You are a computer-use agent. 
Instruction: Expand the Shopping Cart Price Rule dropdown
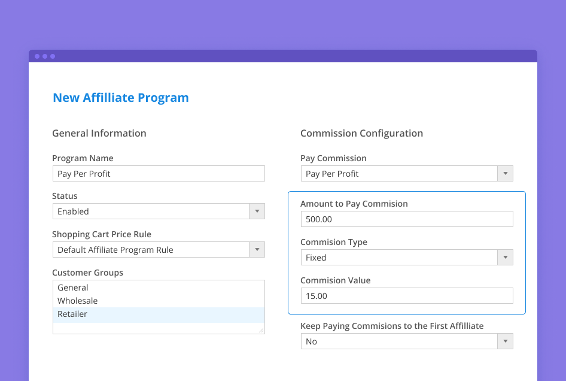point(257,250)
